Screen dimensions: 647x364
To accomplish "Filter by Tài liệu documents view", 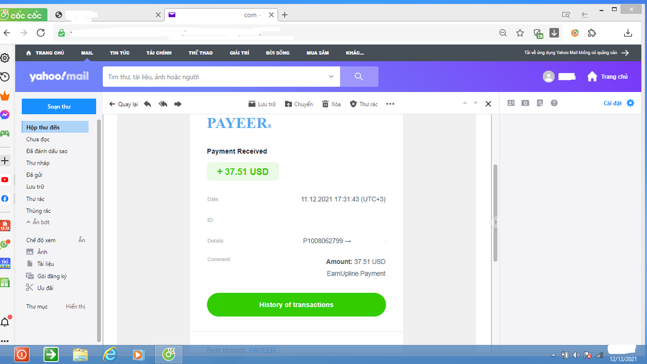I will point(40,264).
